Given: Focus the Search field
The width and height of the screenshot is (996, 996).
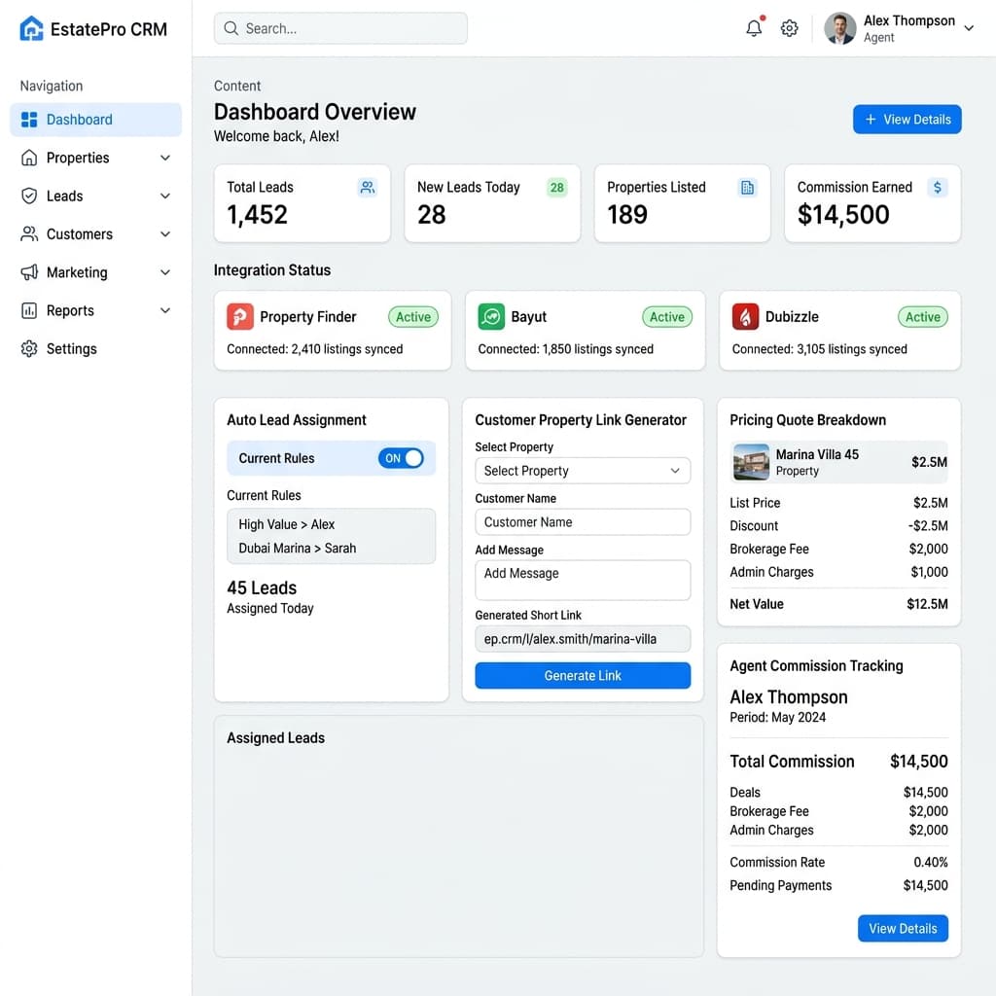Looking at the screenshot, I should [x=340, y=28].
